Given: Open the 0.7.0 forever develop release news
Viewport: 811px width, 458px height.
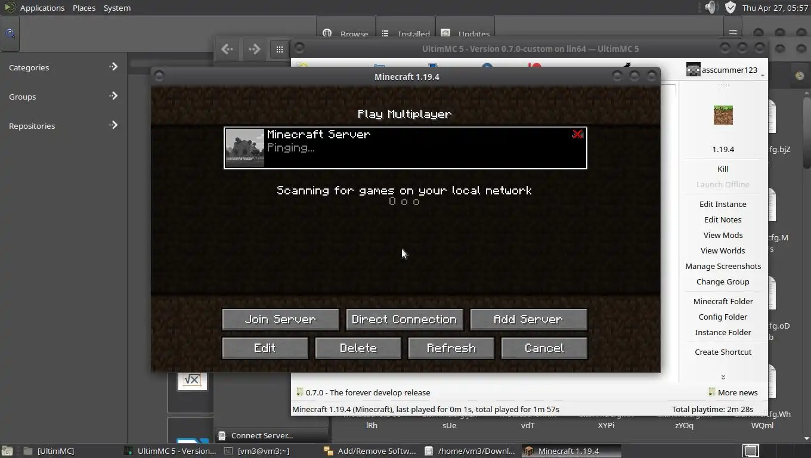Looking at the screenshot, I should point(368,392).
